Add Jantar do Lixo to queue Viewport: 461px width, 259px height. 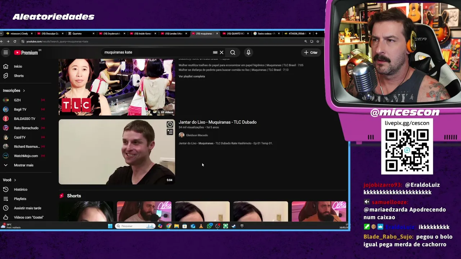(x=170, y=132)
